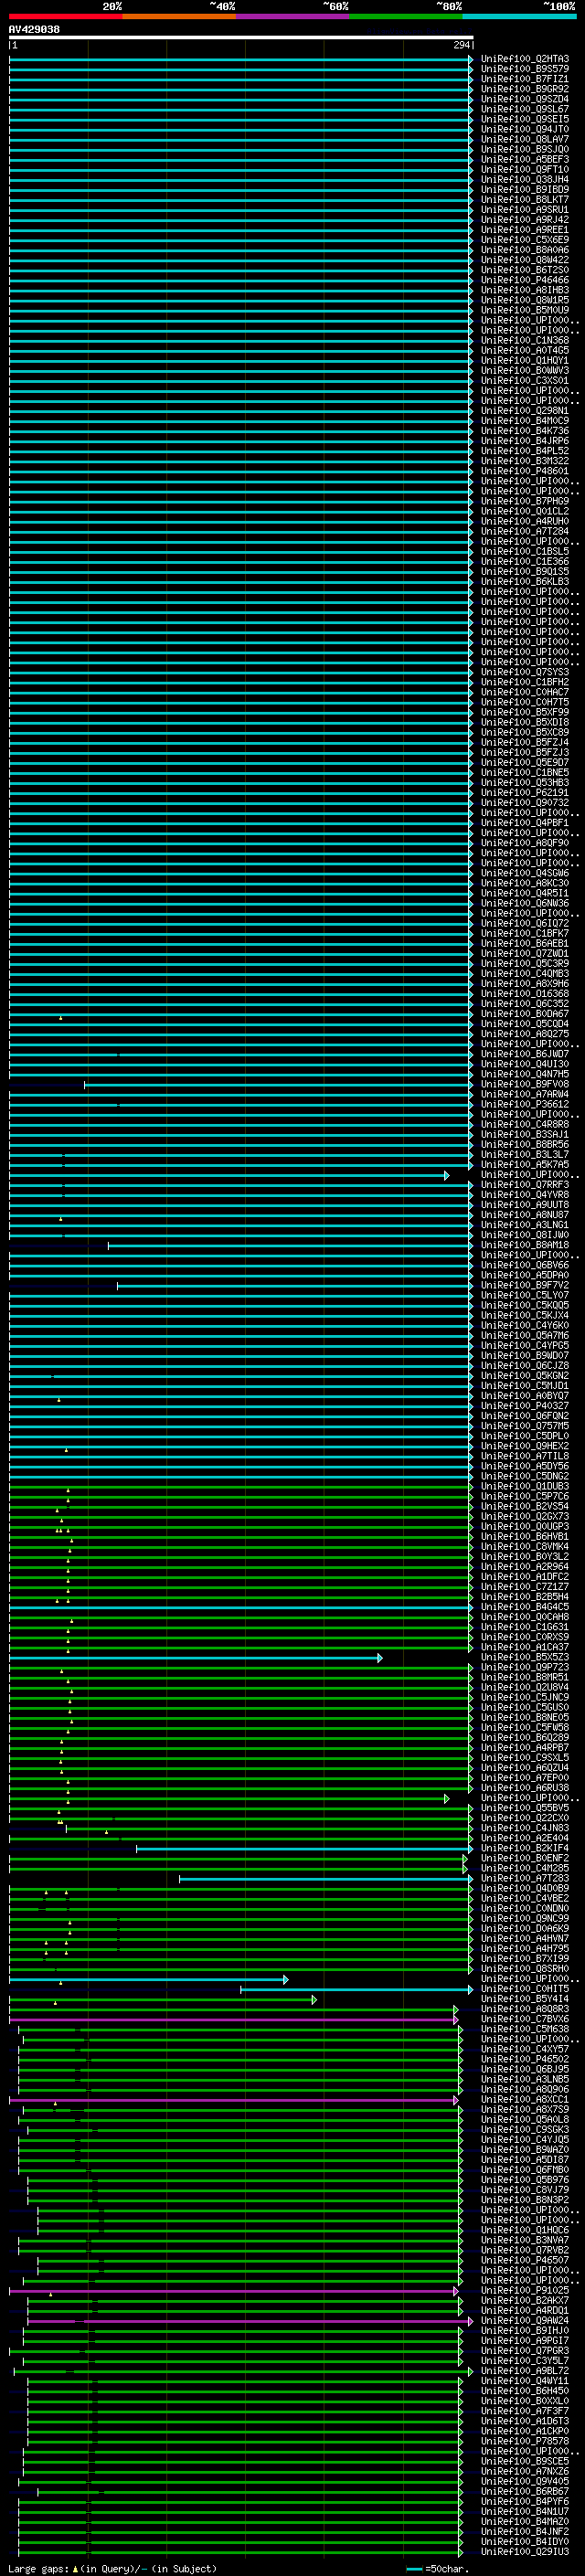Select label UniRef100_Q38JH4

525,180
